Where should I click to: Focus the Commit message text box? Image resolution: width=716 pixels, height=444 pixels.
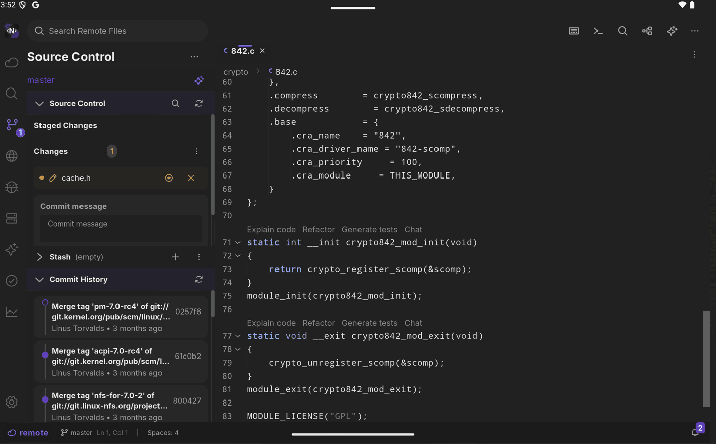pos(121,228)
